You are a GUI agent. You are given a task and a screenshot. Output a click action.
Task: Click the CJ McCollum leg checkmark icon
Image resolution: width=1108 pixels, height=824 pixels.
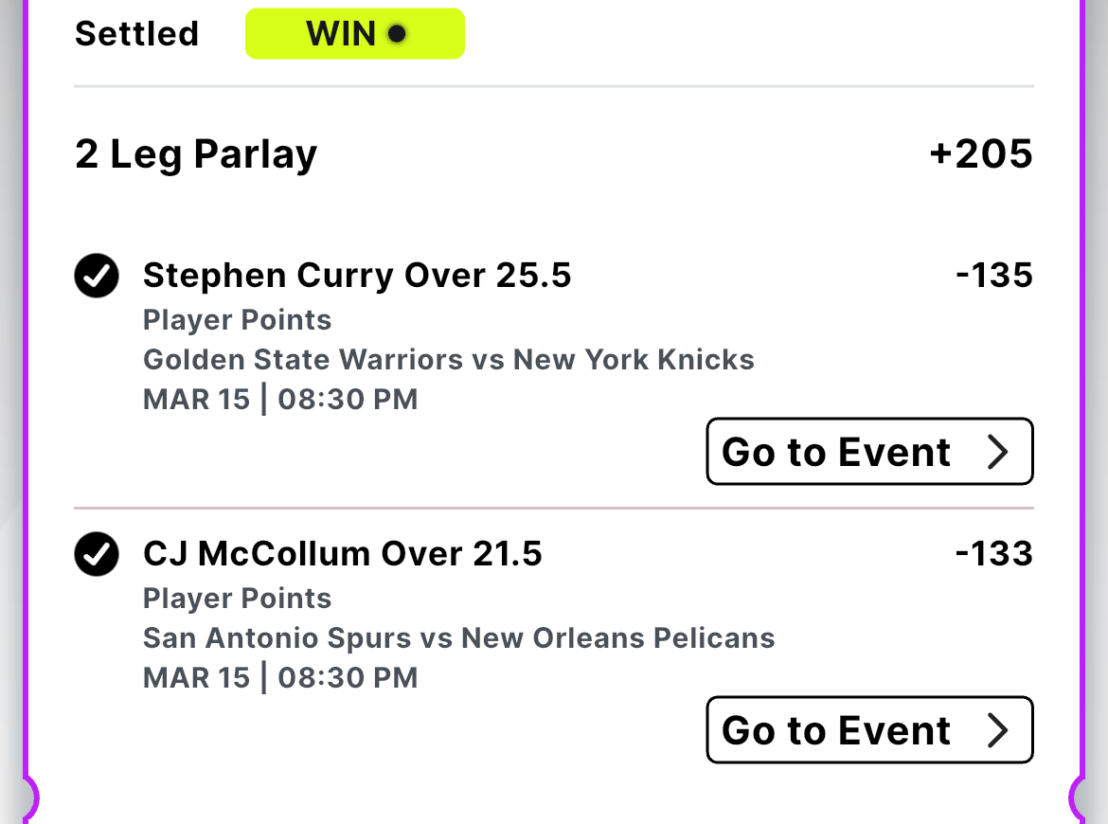click(x=96, y=554)
